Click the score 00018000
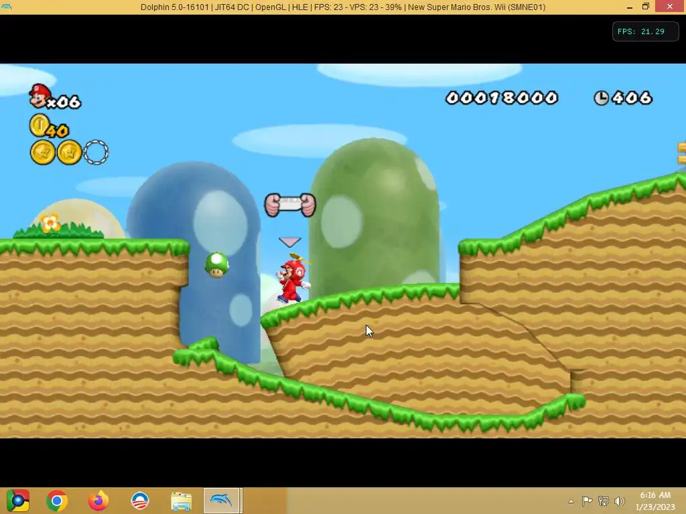The height and width of the screenshot is (514, 686). 502,98
